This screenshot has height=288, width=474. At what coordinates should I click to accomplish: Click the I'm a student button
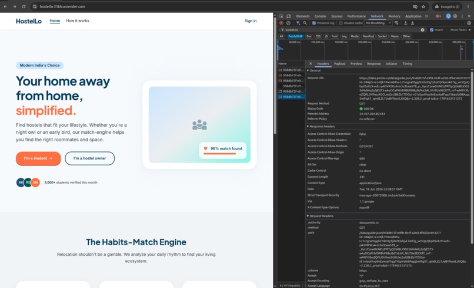38,158
